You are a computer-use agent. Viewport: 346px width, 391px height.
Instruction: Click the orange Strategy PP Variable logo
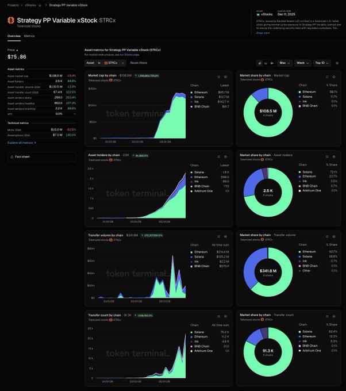tap(11, 20)
